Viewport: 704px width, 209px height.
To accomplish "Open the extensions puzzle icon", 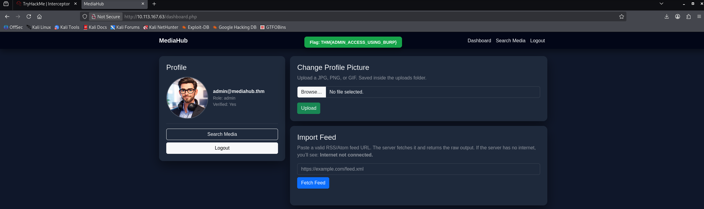I will [x=688, y=16].
